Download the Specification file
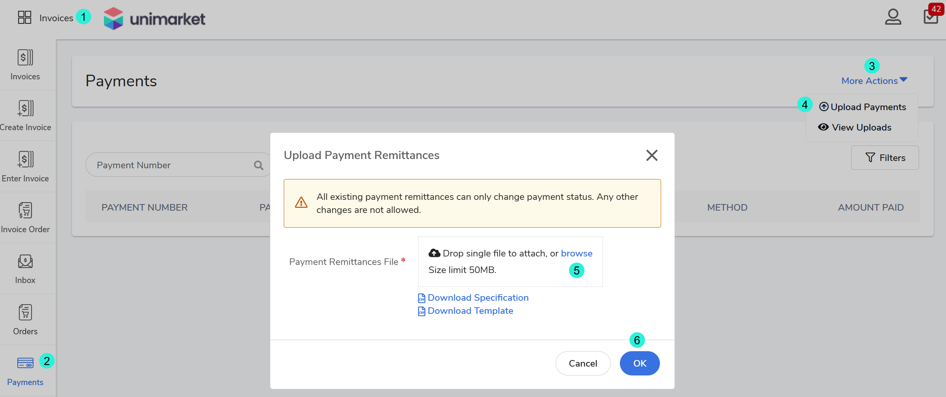The image size is (946, 397). tap(478, 298)
